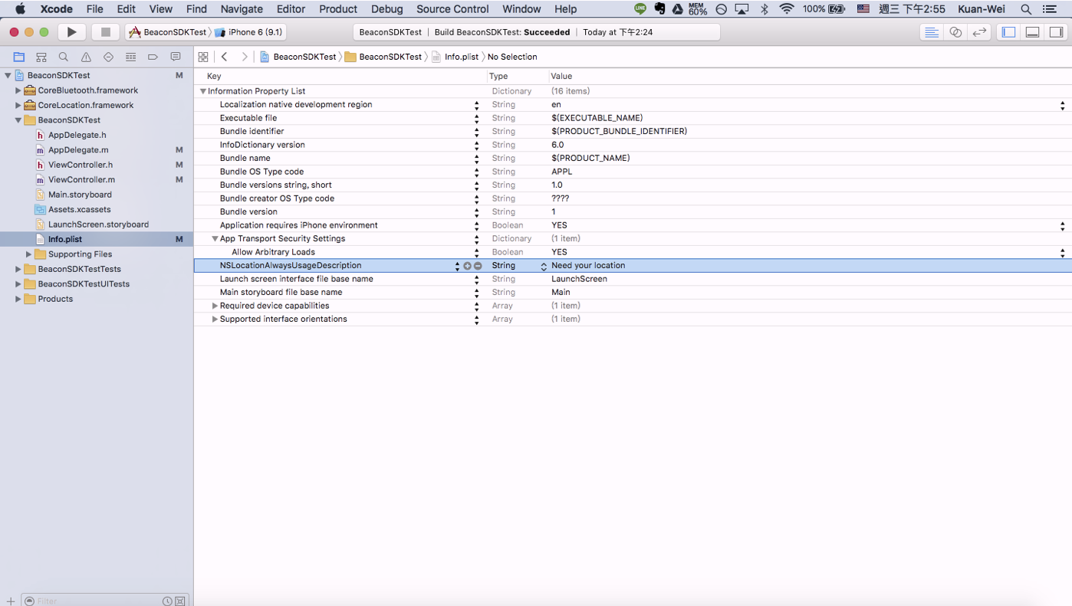The width and height of the screenshot is (1072, 606).
Task: Open the Debug navigator
Action: (x=130, y=57)
